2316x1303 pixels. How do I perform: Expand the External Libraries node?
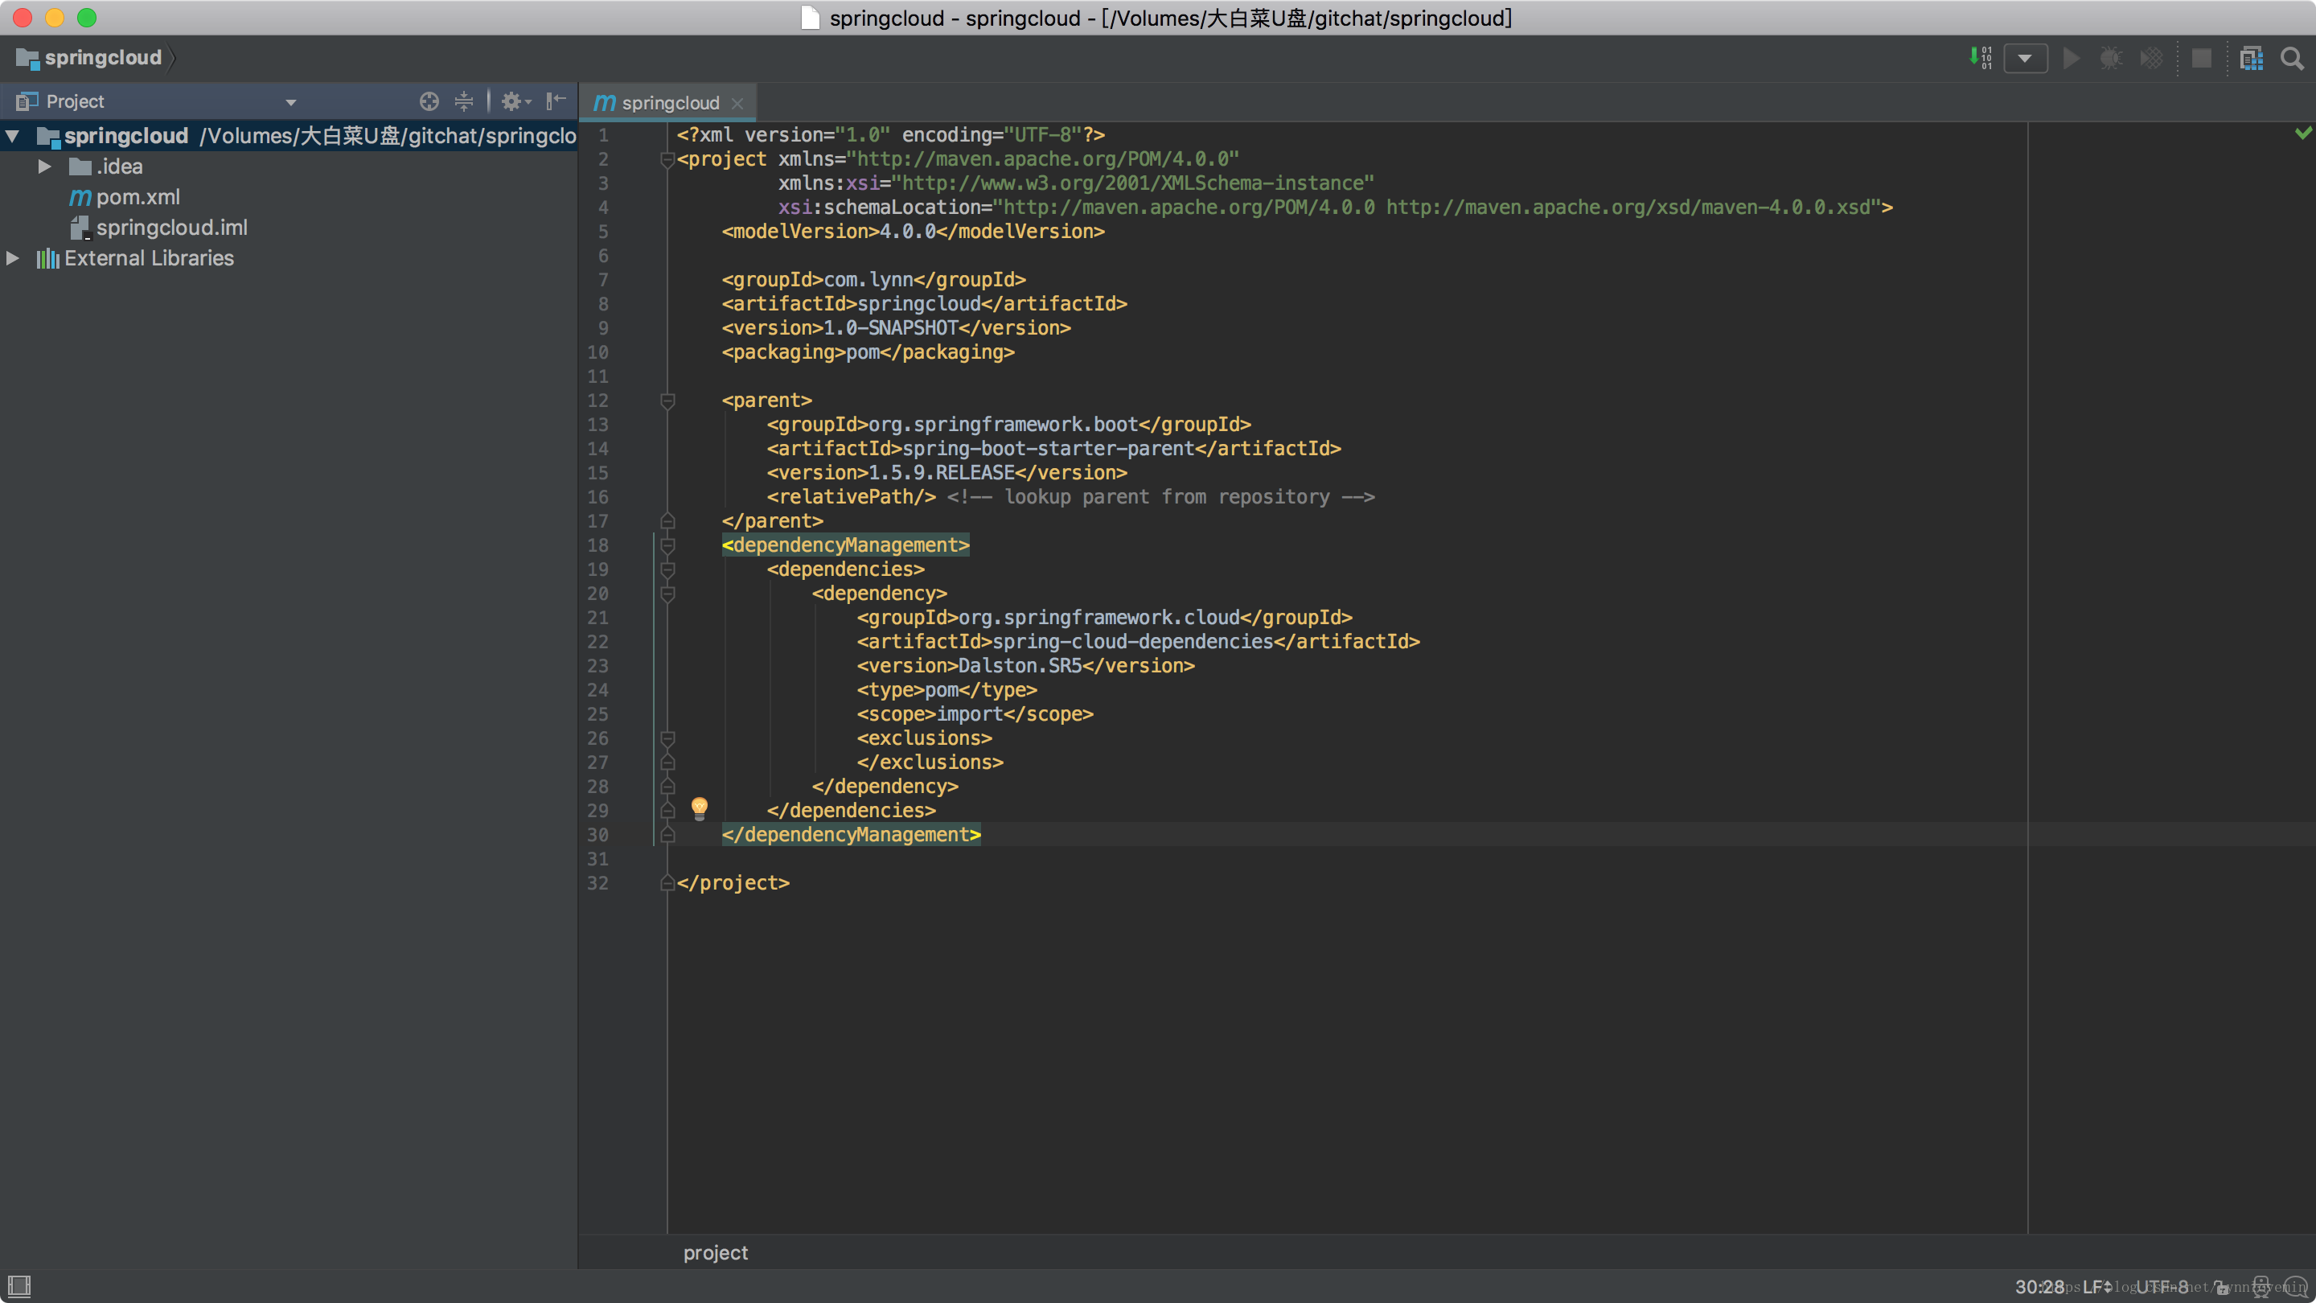(x=13, y=258)
